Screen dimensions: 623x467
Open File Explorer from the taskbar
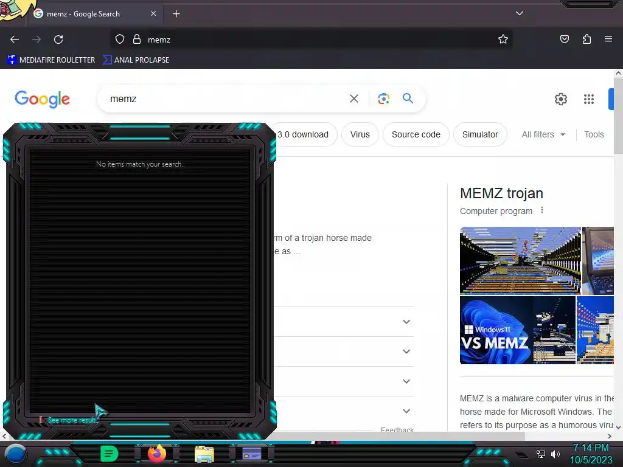click(204, 454)
